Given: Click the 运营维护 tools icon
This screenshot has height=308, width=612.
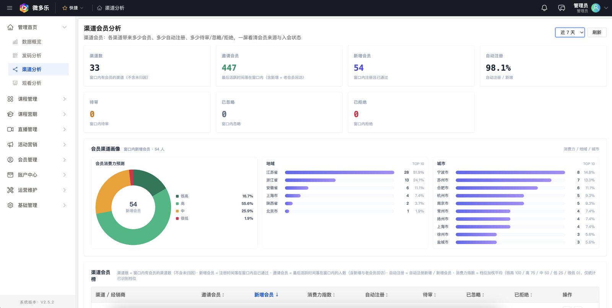Looking at the screenshot, I should (10, 190).
